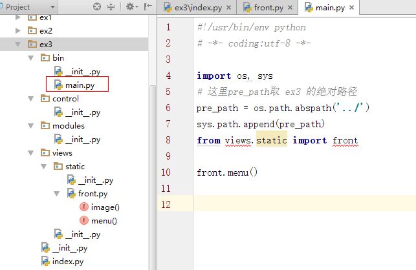Close the ex3\index.py tab

[228, 8]
